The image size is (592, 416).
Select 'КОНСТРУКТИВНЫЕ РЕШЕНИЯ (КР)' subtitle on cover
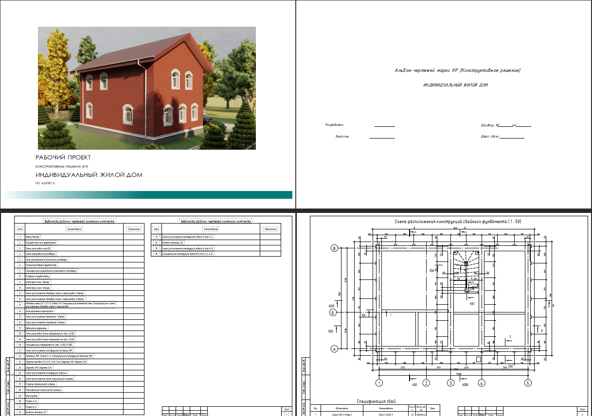pyautogui.click(x=62, y=167)
